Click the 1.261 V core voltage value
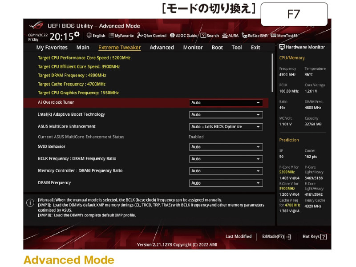The image size is (356, 267). (x=311, y=91)
